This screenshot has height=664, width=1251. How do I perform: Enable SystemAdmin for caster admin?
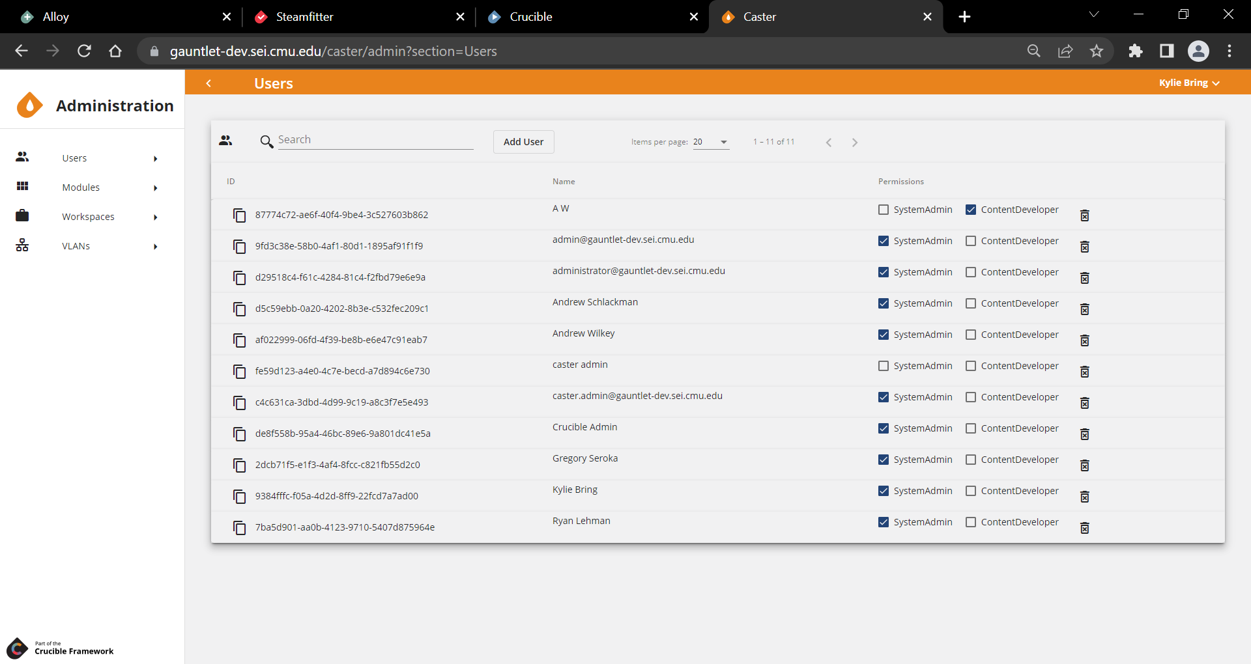(x=884, y=366)
